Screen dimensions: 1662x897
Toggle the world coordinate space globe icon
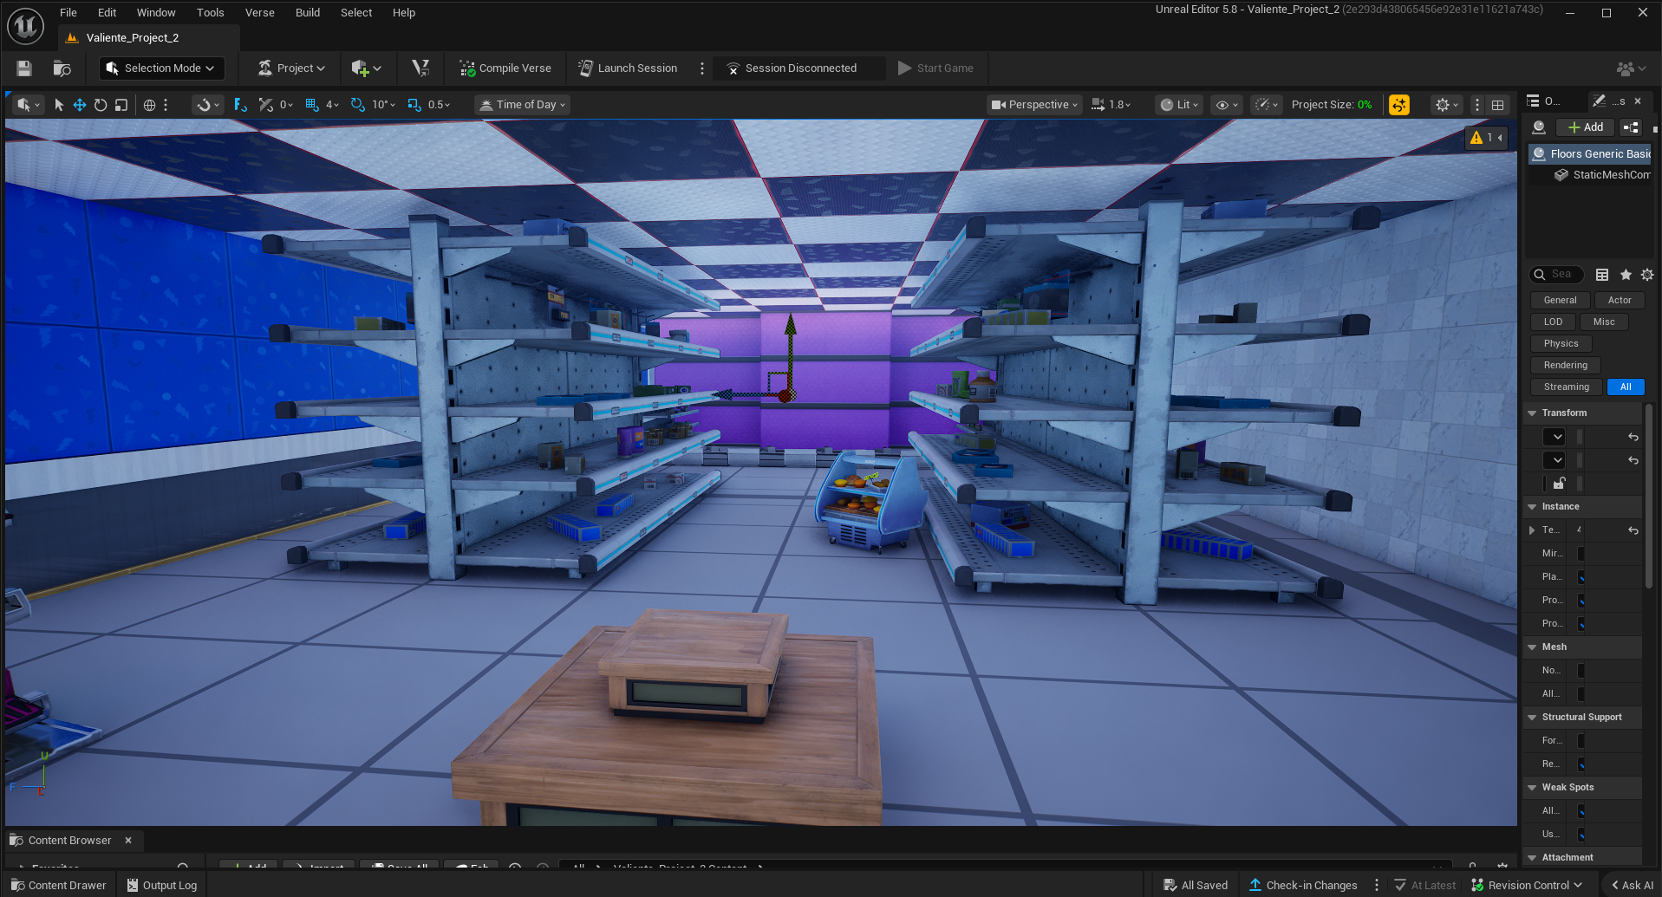pyautogui.click(x=149, y=105)
